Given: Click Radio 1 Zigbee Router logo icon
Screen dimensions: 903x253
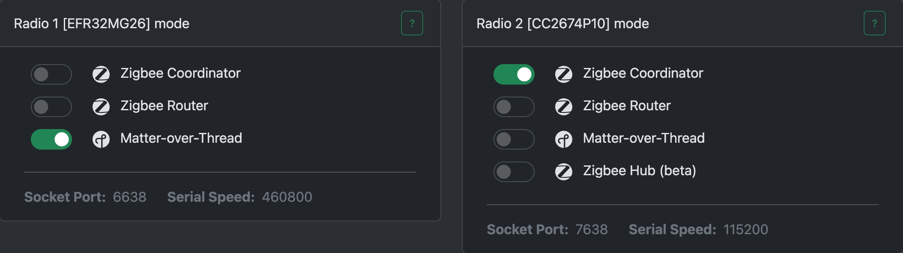Looking at the screenshot, I should point(101,106).
